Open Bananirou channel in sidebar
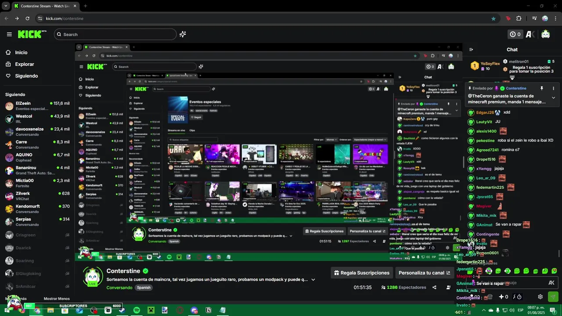The image size is (562, 316). [x=37, y=170]
